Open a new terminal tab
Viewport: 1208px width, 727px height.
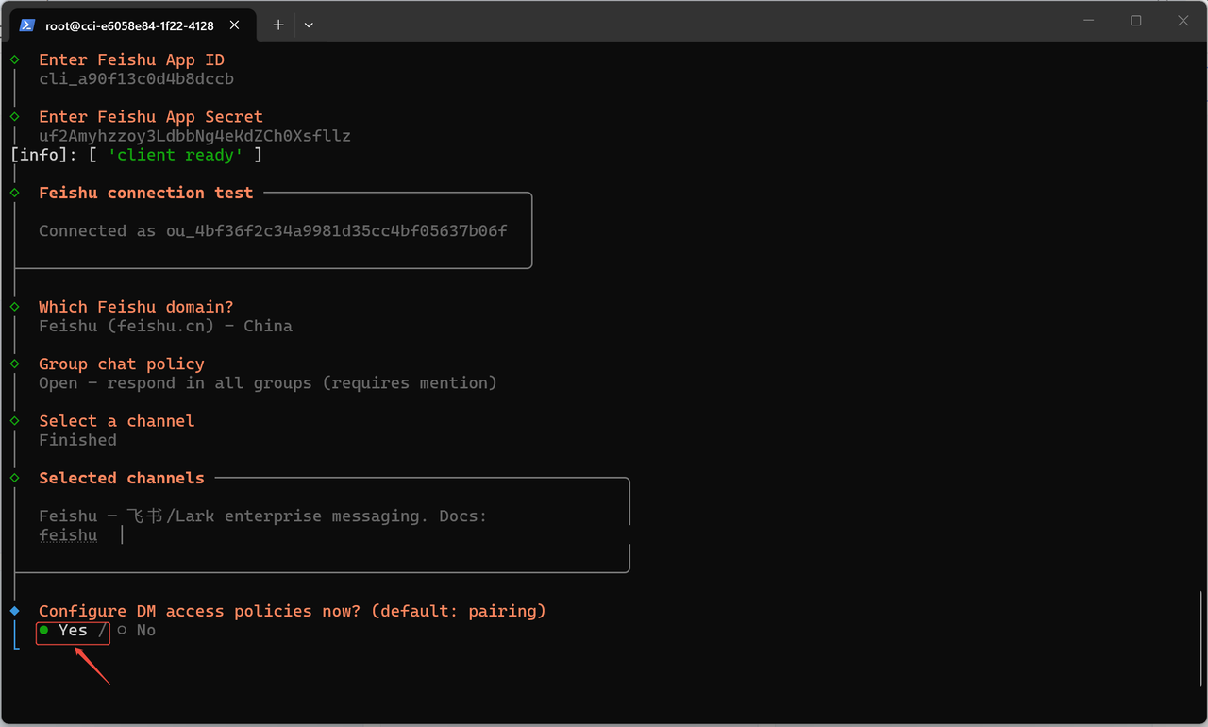pyautogui.click(x=278, y=25)
